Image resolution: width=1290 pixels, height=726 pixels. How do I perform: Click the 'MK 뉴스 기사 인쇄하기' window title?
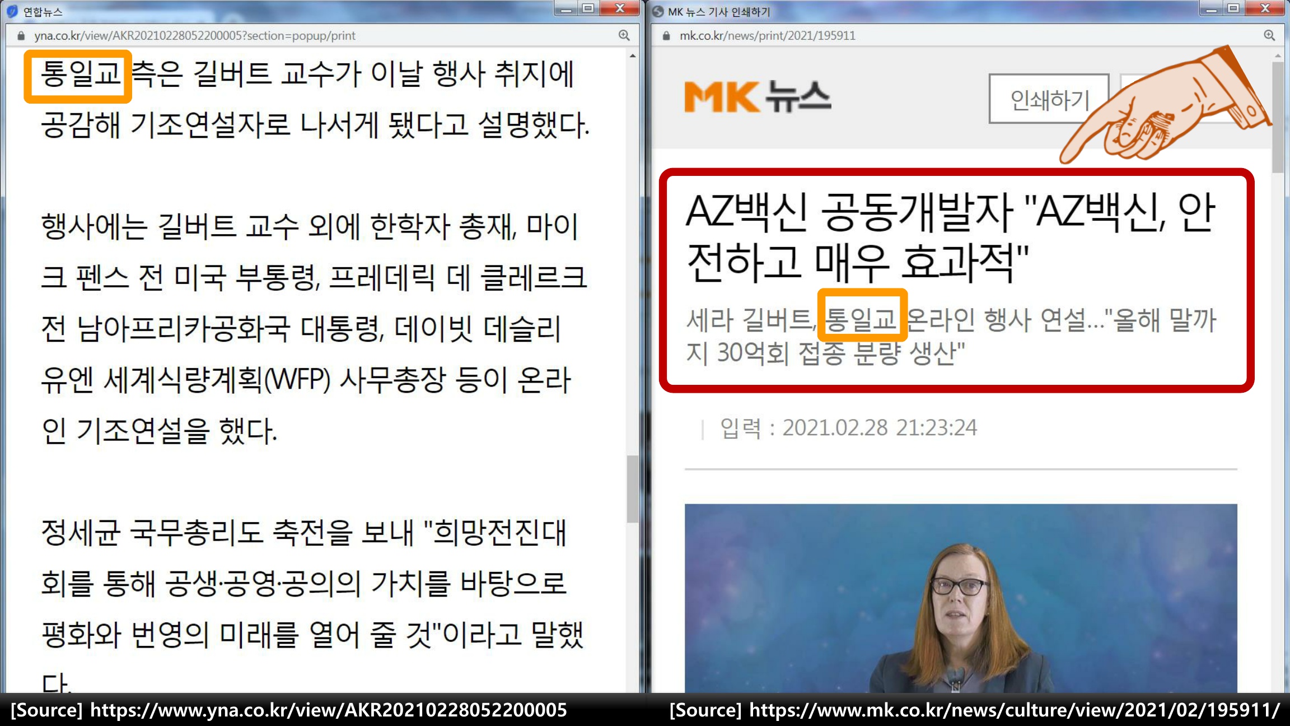(719, 12)
